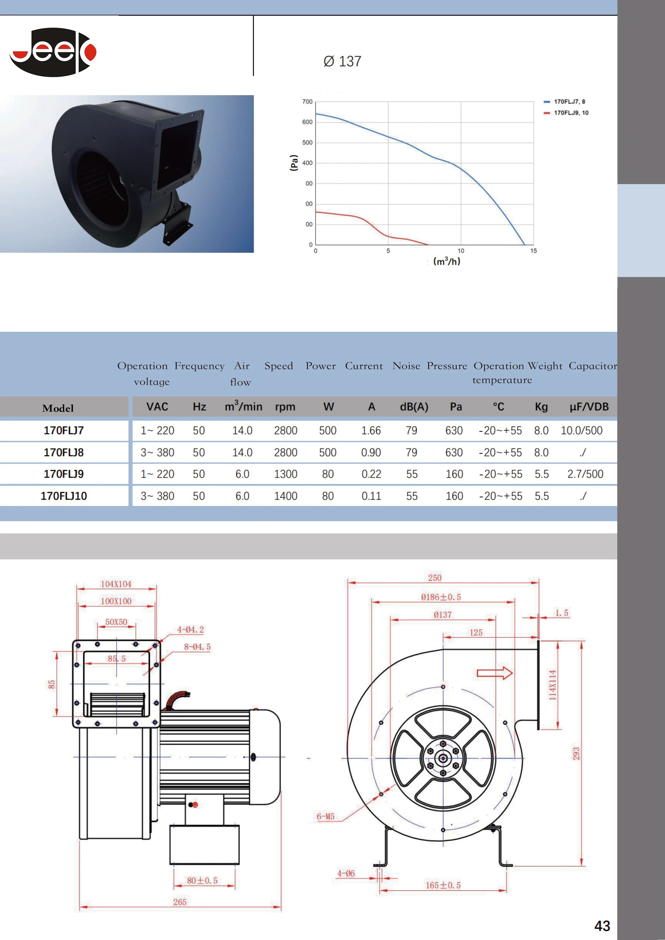Screen dimensions: 665x940
Task: Click the Ø137 dimension in the drawing
Action: 443,615
